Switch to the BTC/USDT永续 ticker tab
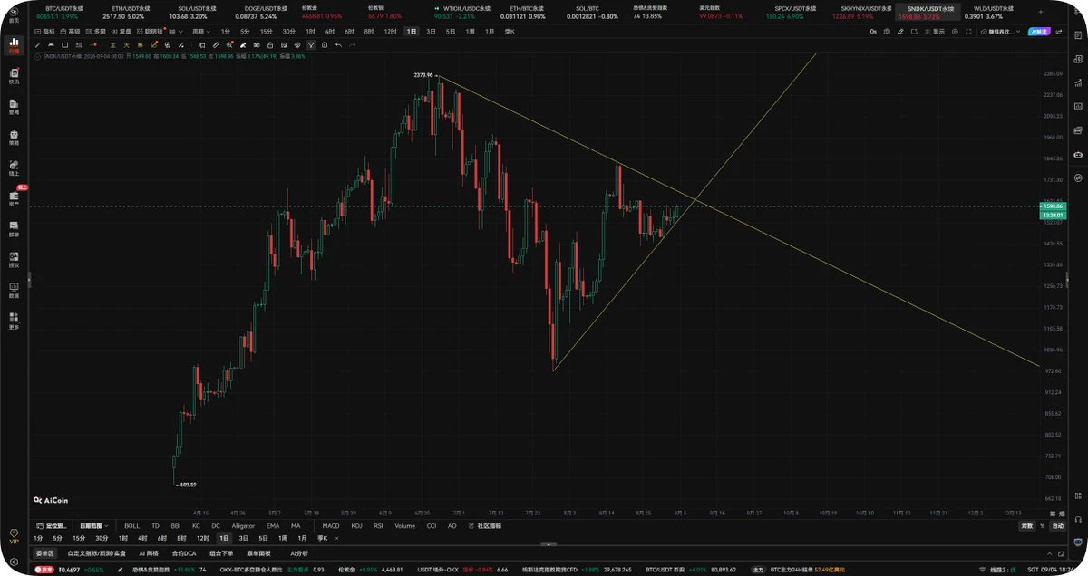 [63, 11]
